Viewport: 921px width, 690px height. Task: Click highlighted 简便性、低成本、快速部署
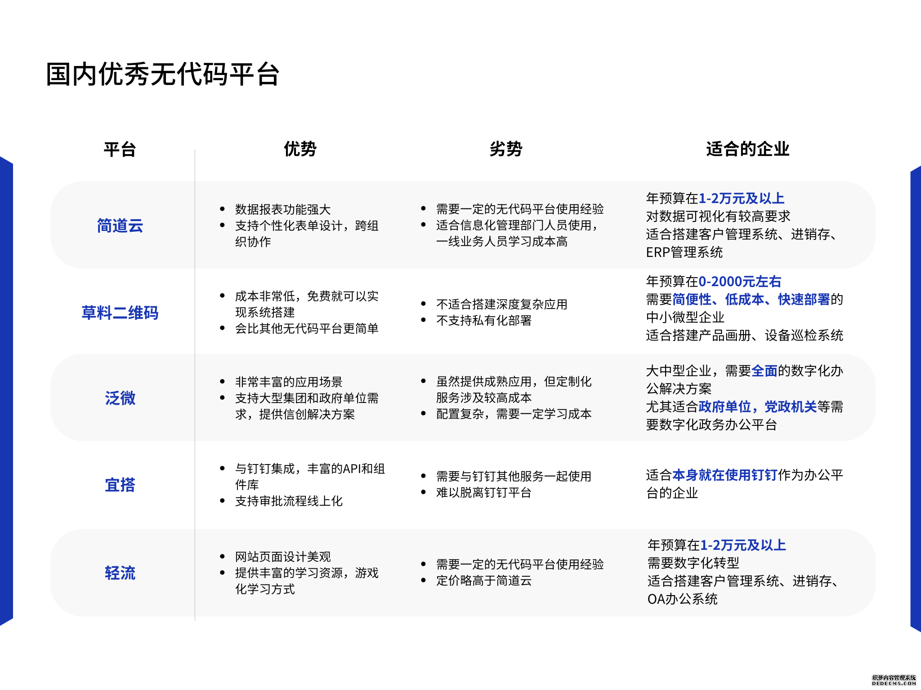point(751,299)
